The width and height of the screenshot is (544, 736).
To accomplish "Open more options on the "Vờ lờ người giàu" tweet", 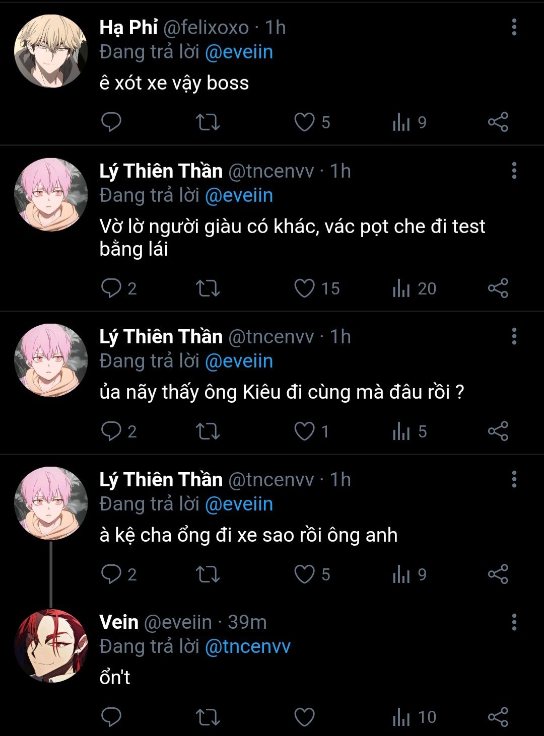I will click(x=514, y=171).
